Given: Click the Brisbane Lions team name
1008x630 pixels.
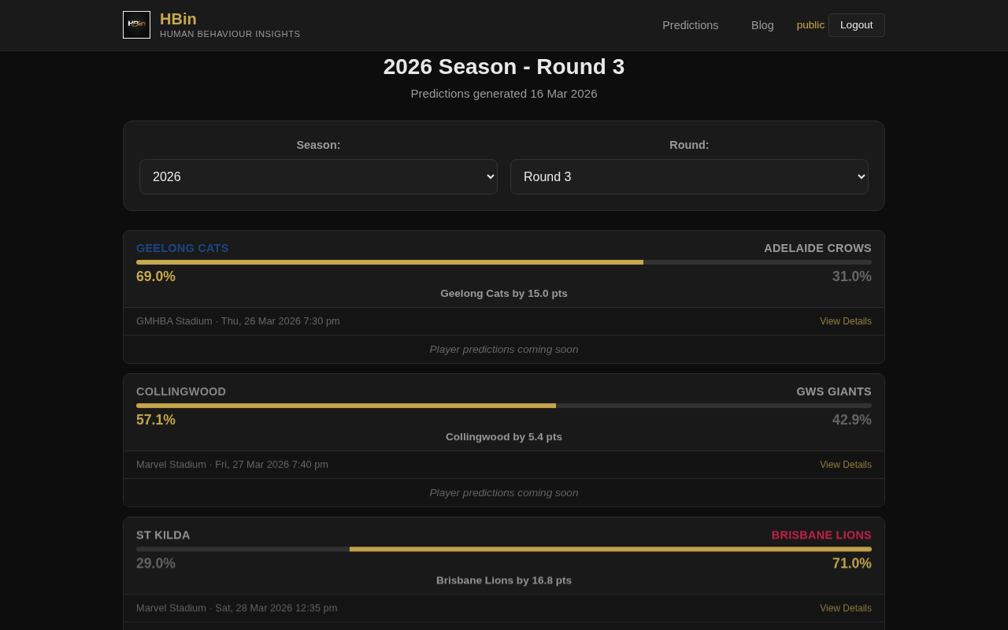Looking at the screenshot, I should [x=821, y=535].
